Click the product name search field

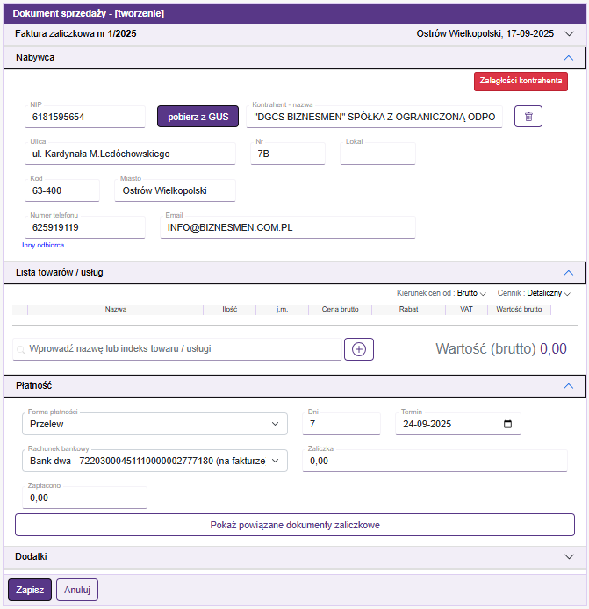[x=180, y=349]
